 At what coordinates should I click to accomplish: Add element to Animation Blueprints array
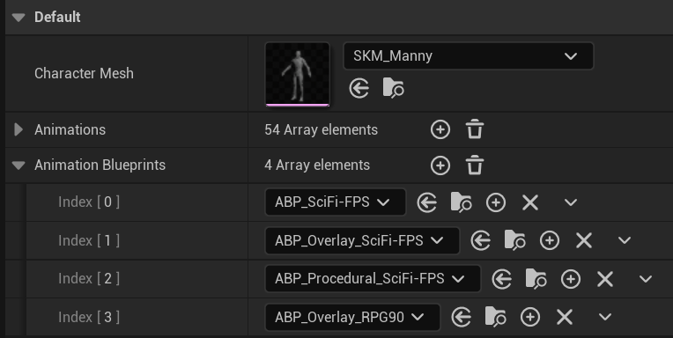click(440, 165)
